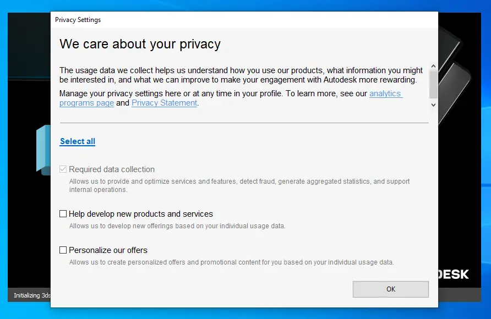Enable the Personalize our offers checkbox
The height and width of the screenshot is (319, 491).
click(x=63, y=250)
